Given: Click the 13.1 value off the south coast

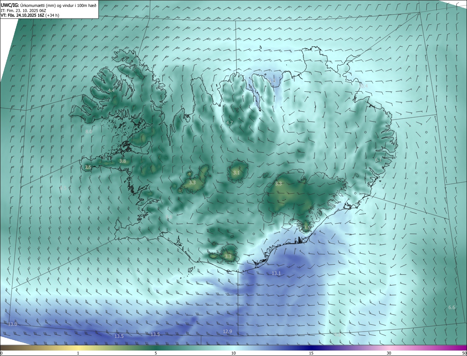Looking at the screenshot, I should click(x=277, y=273).
